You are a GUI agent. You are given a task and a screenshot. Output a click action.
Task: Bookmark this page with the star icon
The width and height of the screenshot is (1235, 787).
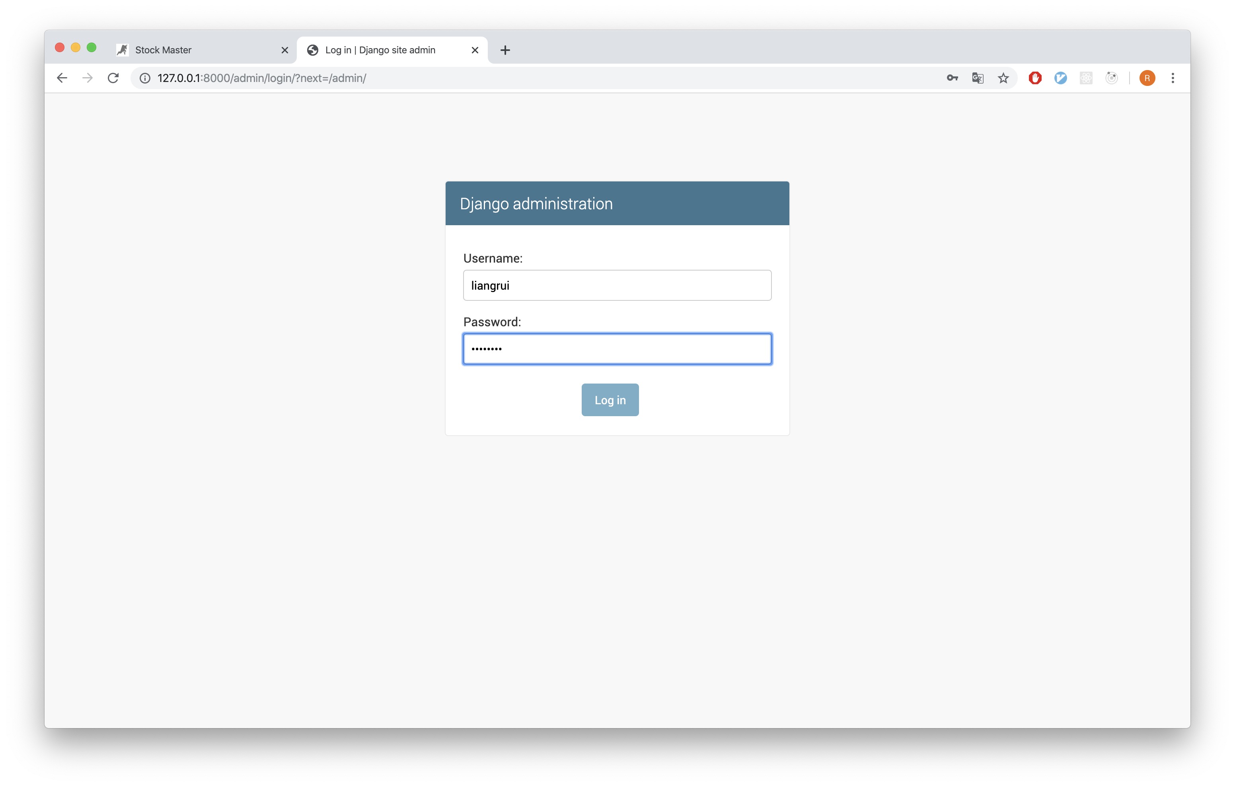pos(1003,78)
